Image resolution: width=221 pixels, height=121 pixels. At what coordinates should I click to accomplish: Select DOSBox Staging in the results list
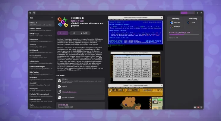[41, 29]
